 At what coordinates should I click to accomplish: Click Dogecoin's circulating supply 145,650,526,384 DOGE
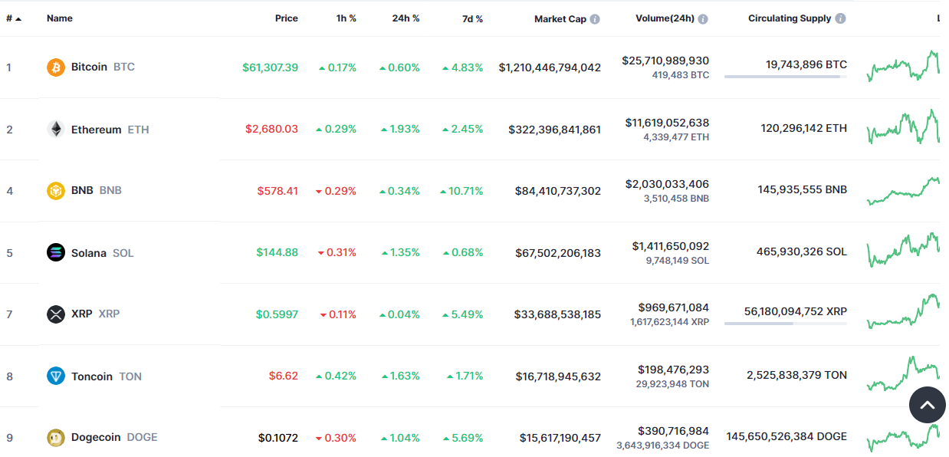click(x=787, y=437)
